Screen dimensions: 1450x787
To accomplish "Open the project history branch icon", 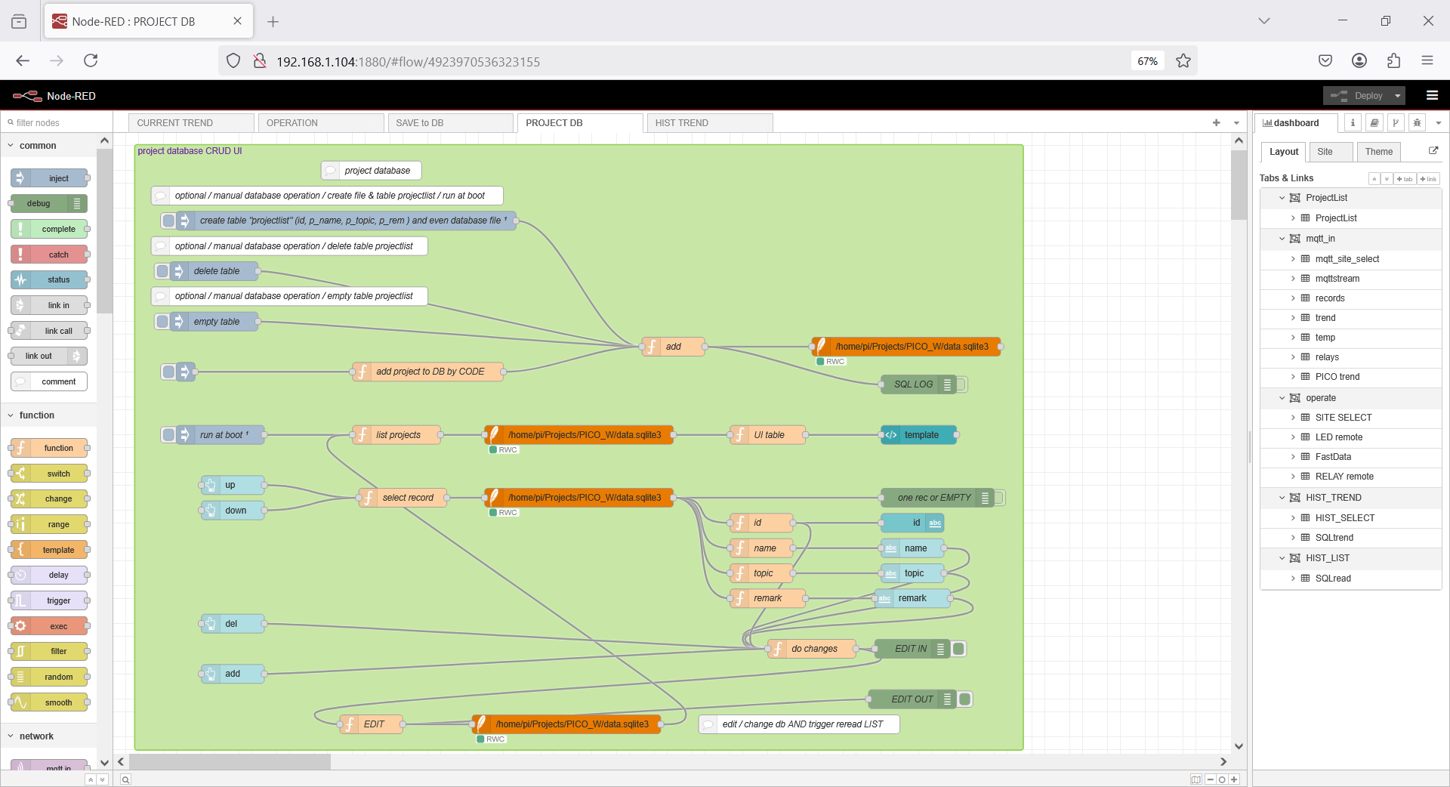I will coord(1396,122).
